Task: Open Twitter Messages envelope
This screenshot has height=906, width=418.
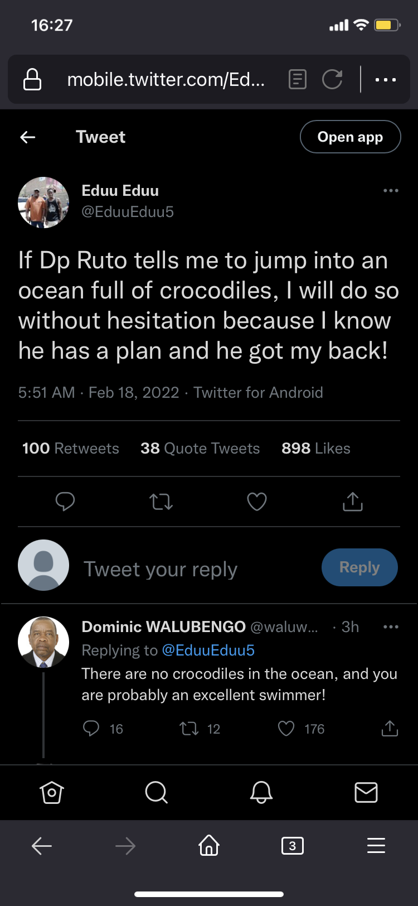Action: pos(366,792)
